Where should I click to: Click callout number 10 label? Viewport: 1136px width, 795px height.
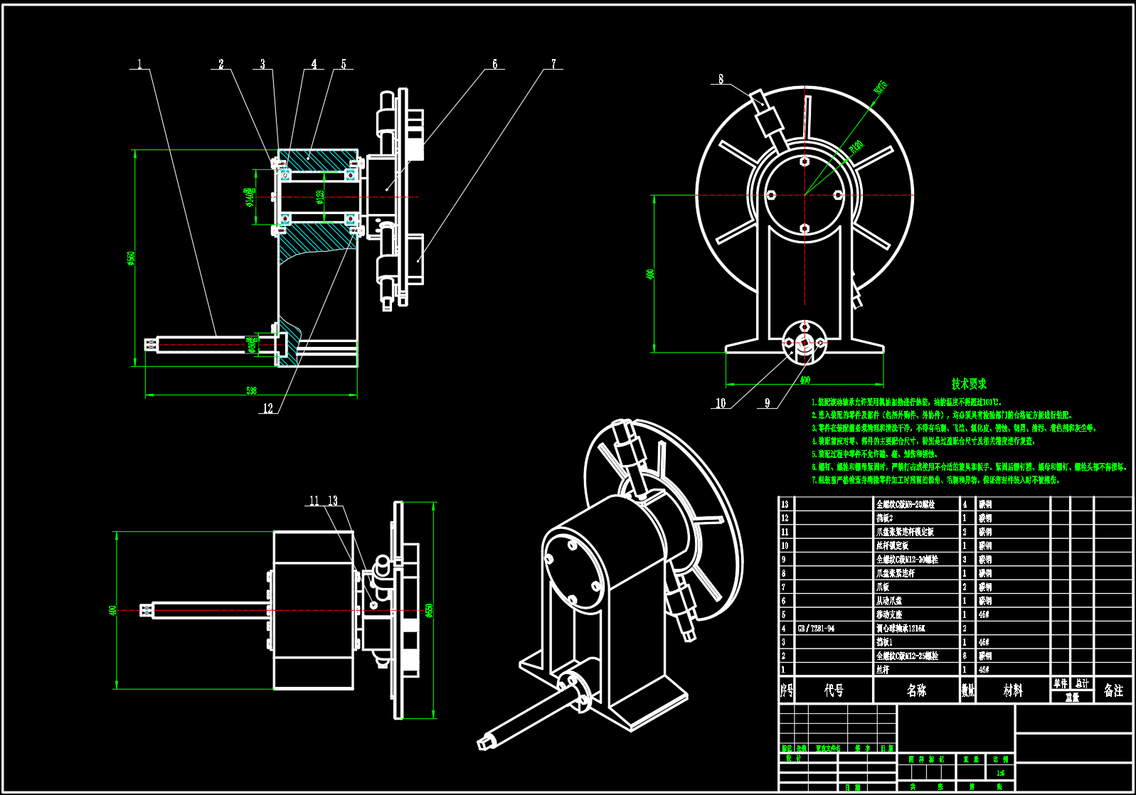click(721, 403)
